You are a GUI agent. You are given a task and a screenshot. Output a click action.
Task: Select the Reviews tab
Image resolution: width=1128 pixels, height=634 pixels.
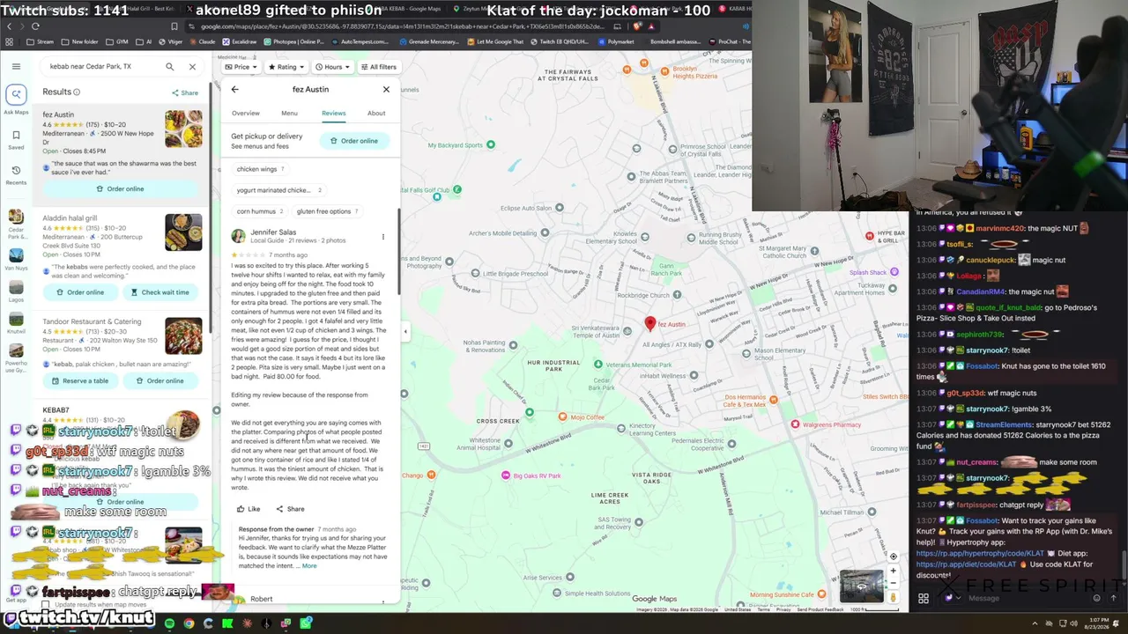(x=333, y=114)
